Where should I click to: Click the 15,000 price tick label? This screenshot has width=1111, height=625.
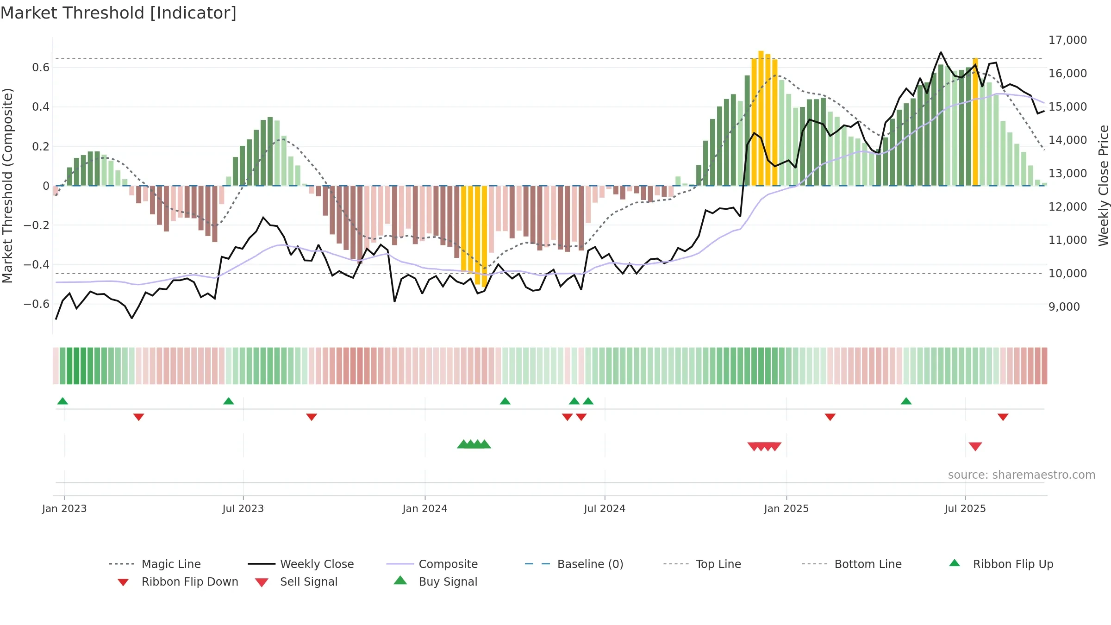point(1067,107)
